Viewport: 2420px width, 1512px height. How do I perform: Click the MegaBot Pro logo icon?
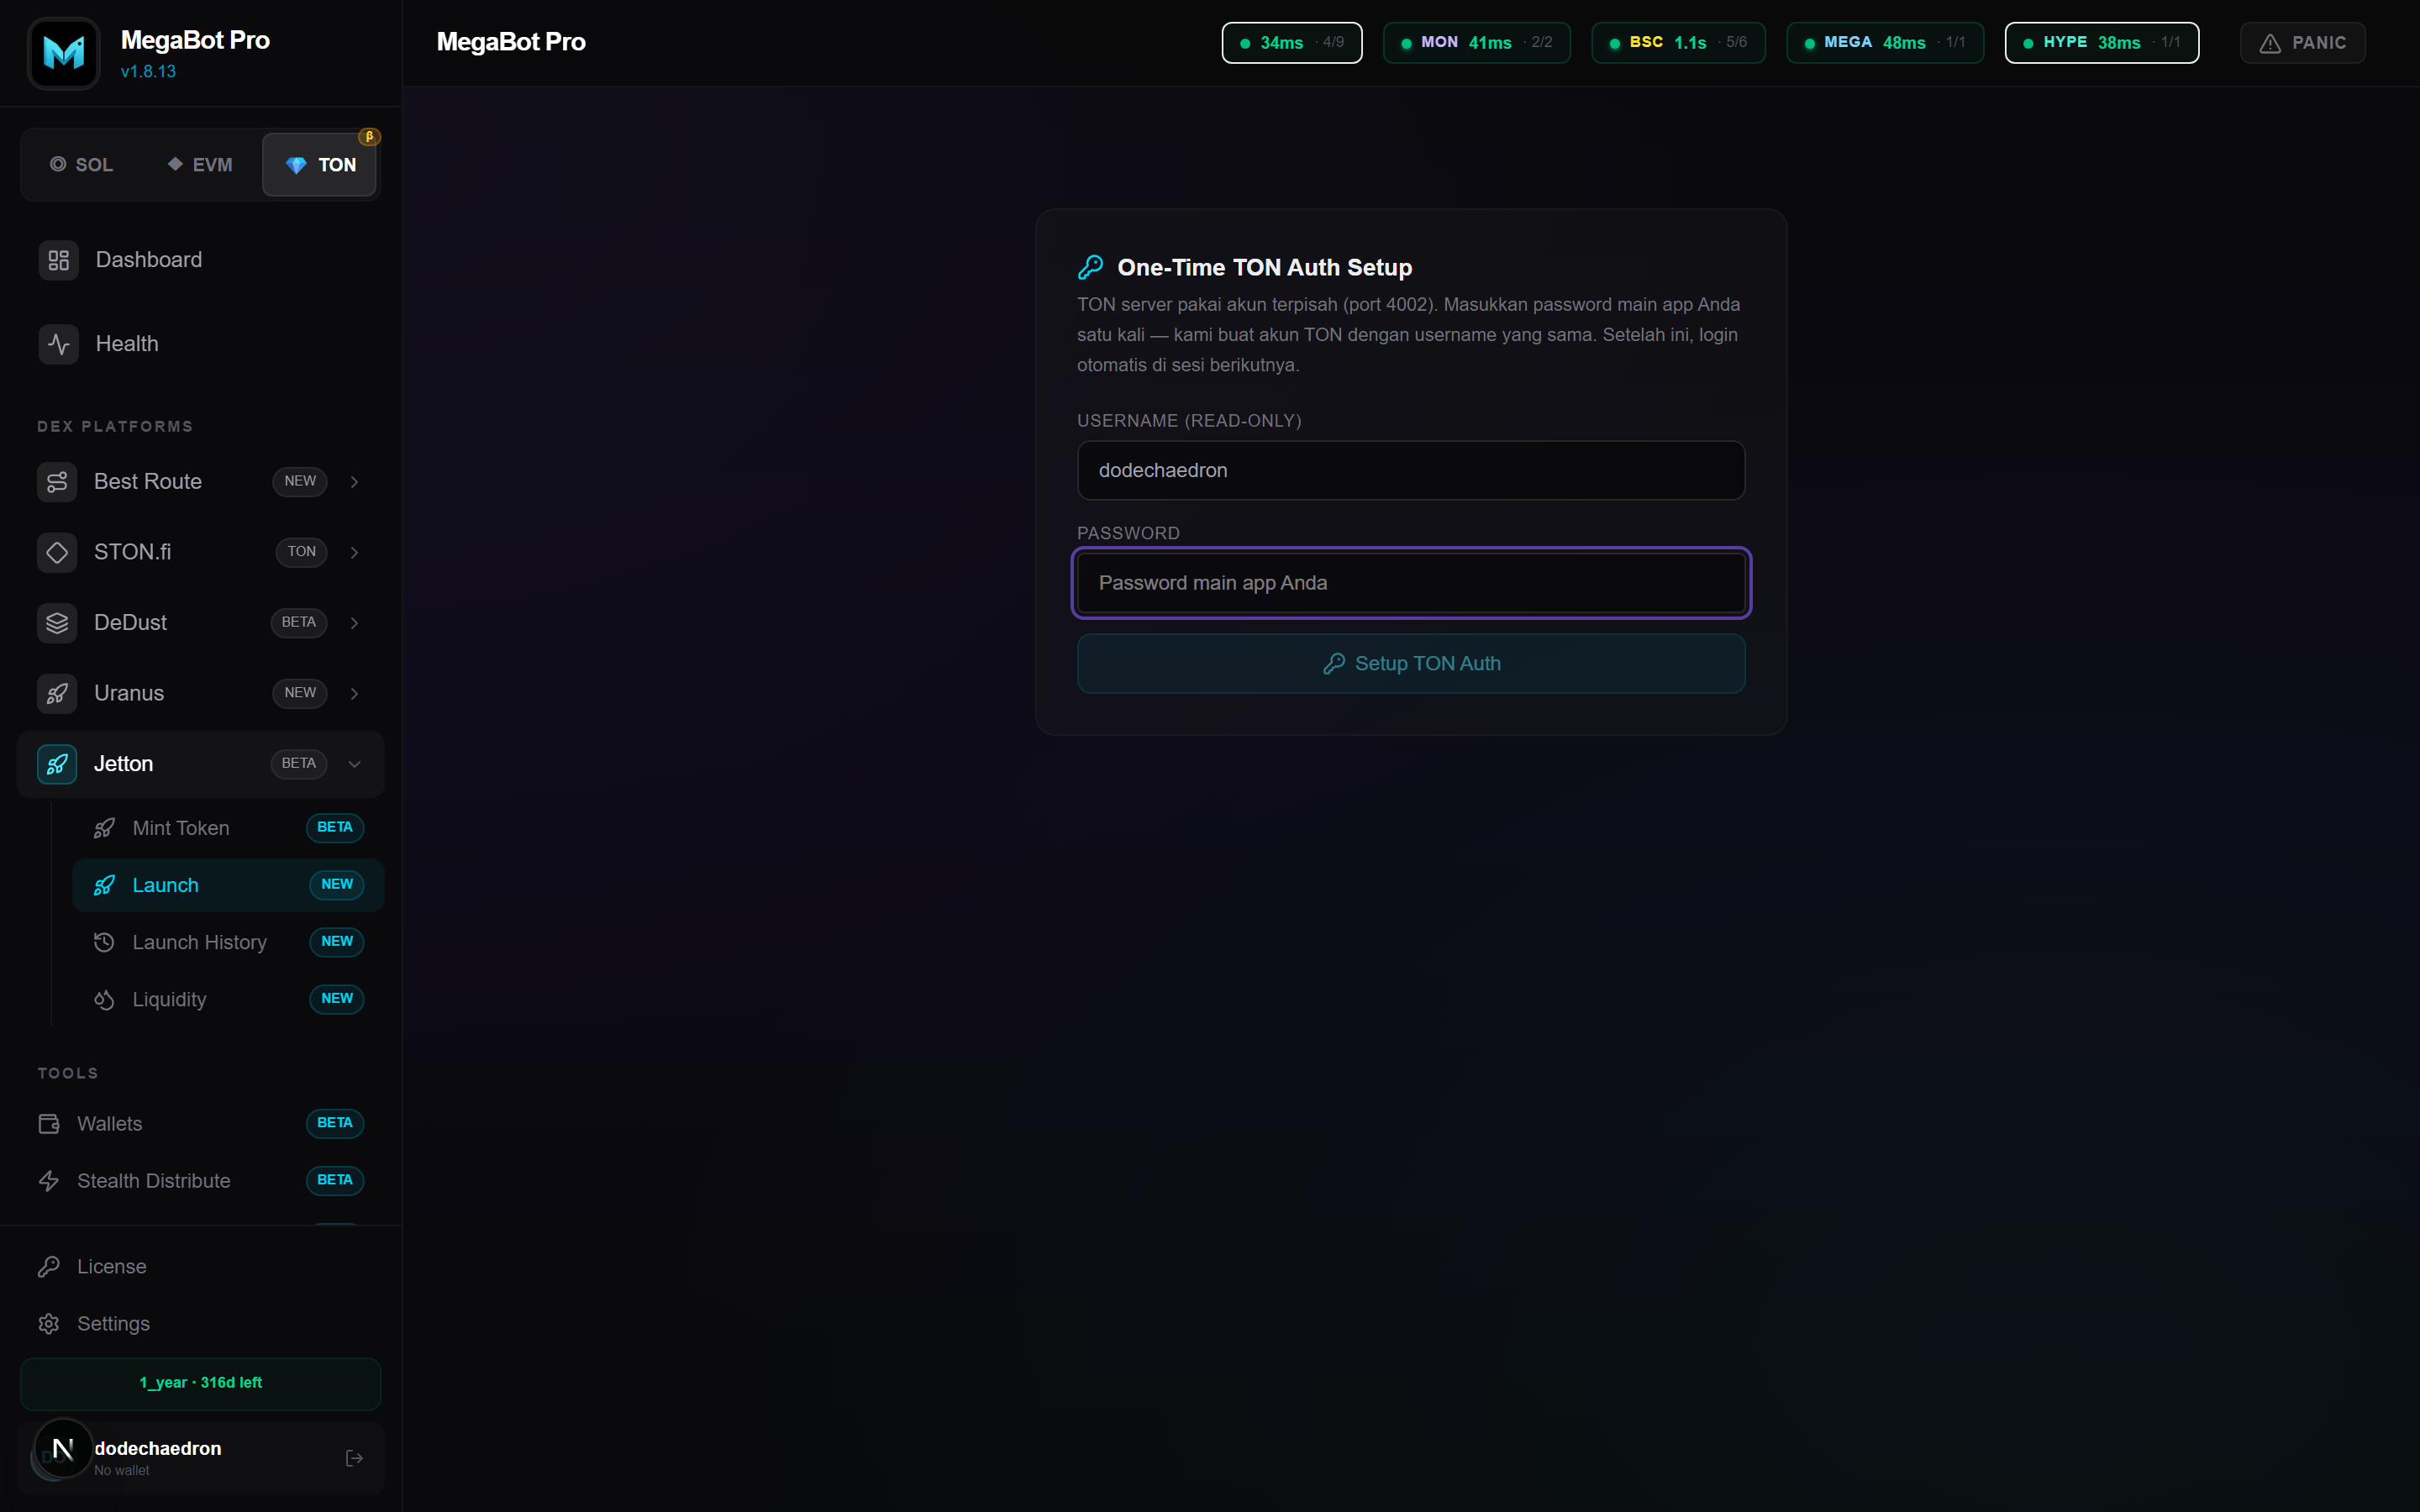coord(64,53)
